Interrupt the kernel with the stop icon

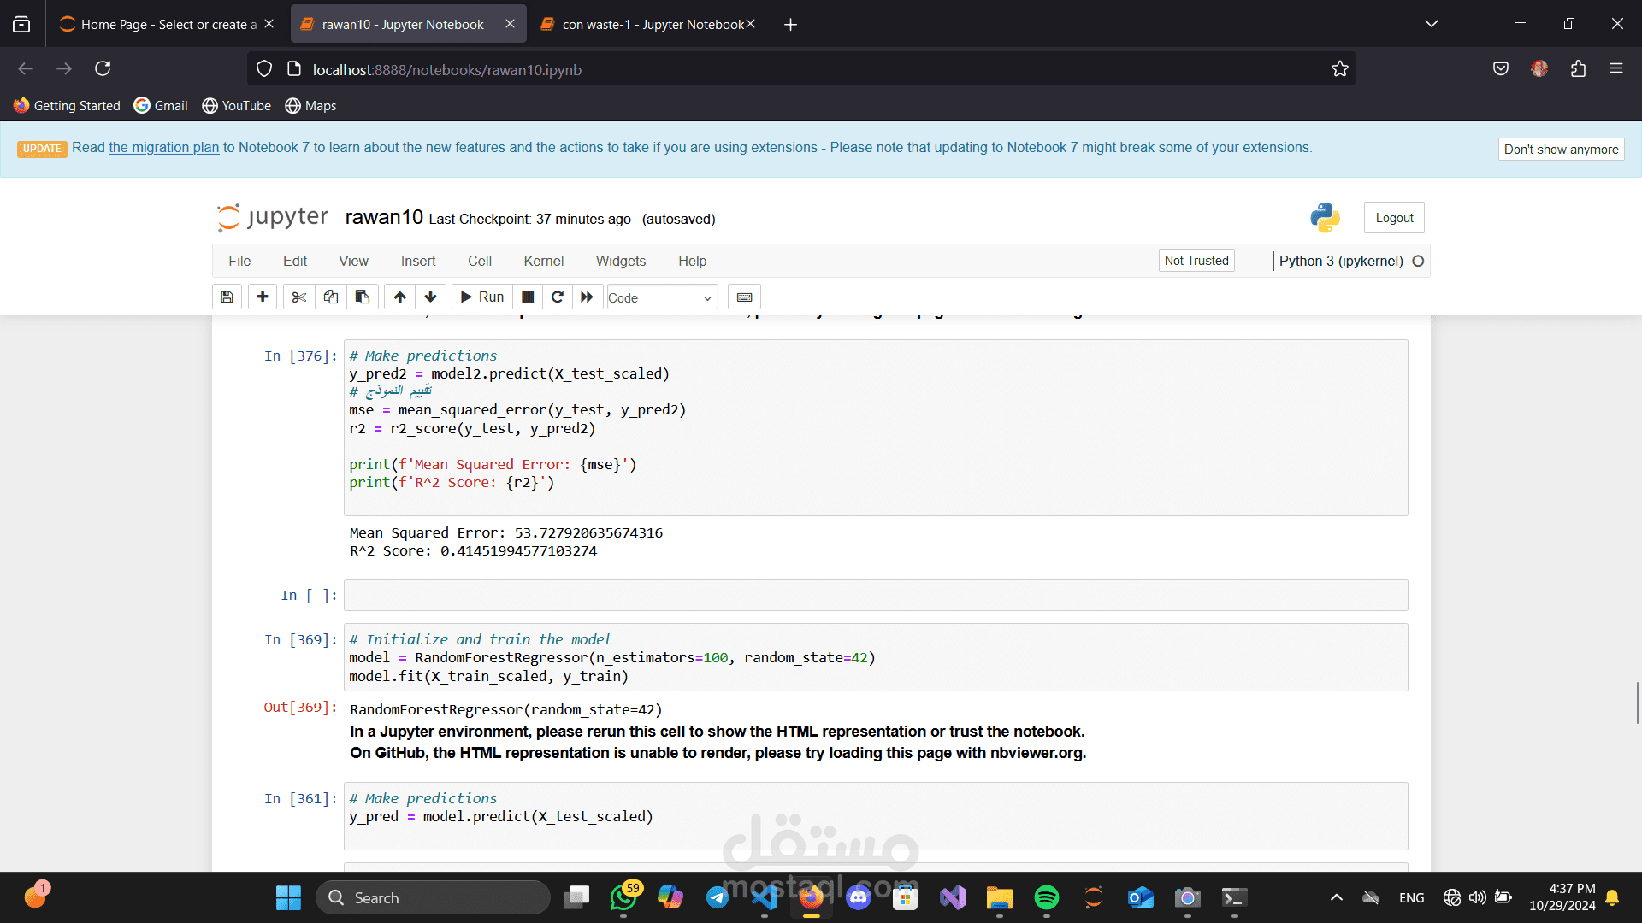(528, 297)
